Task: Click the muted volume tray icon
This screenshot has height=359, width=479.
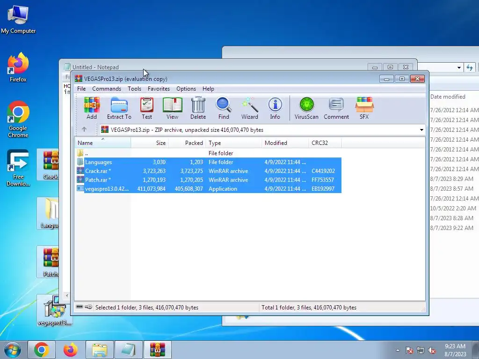Action: tap(432, 350)
